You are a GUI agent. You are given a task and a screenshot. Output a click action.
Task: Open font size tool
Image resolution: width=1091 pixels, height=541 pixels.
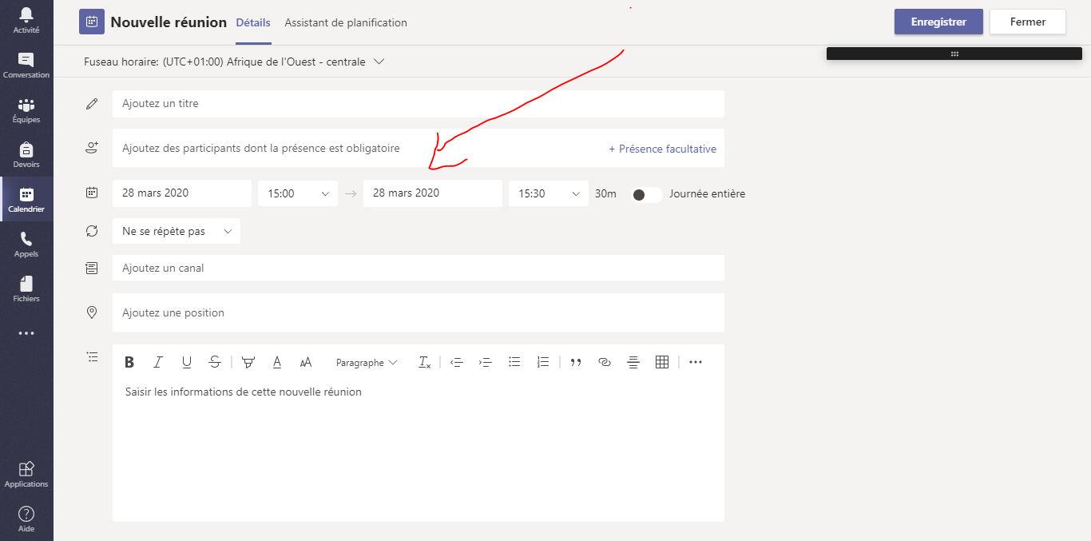pyautogui.click(x=305, y=362)
